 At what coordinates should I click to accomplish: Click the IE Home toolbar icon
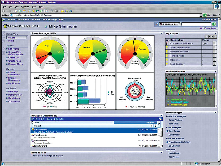pos(24,11)
